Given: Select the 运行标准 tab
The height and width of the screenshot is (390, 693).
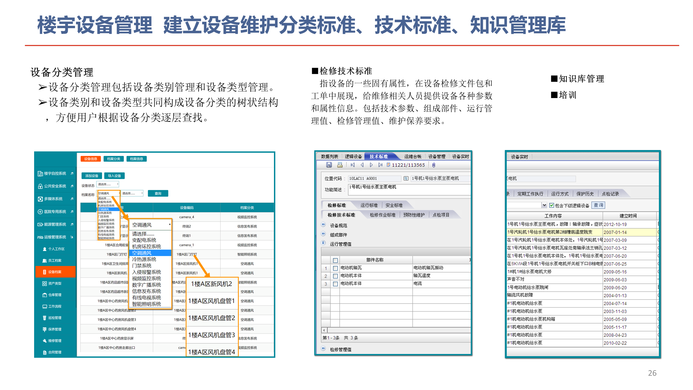Looking at the screenshot, I should click(x=369, y=206).
